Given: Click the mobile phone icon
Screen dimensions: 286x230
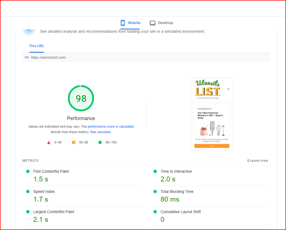Looking at the screenshot, I should 123,23.
